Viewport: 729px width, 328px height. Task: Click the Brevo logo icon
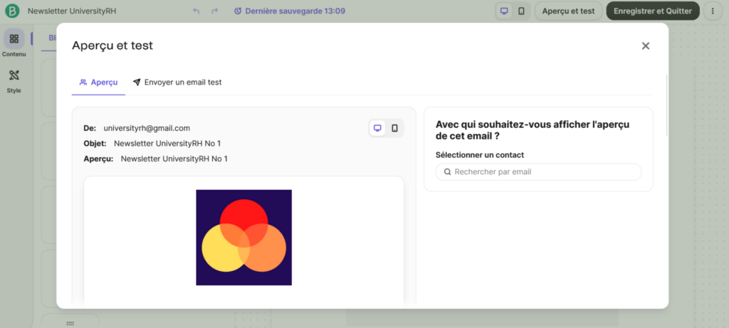tap(12, 11)
